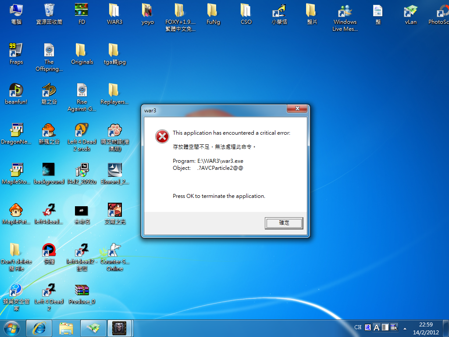Select the left4dead... desktop icon
This screenshot has width=449, height=337.
click(49, 213)
